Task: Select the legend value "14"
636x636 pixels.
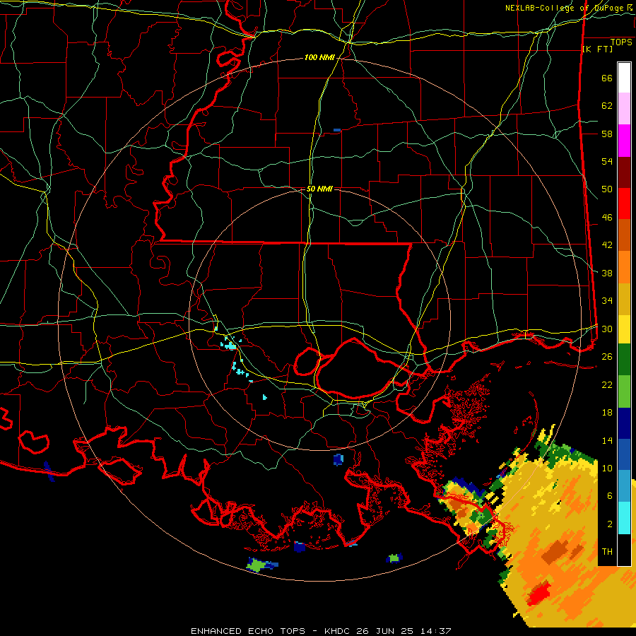Action: (x=607, y=440)
